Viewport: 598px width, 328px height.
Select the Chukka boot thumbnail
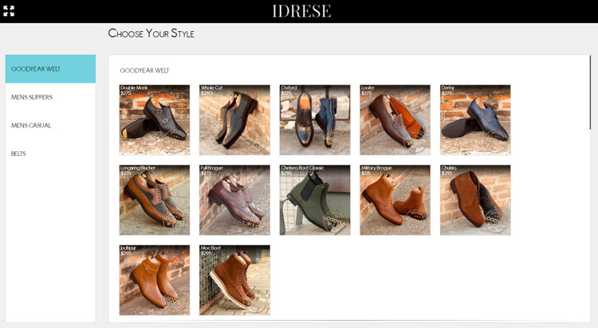tap(475, 200)
